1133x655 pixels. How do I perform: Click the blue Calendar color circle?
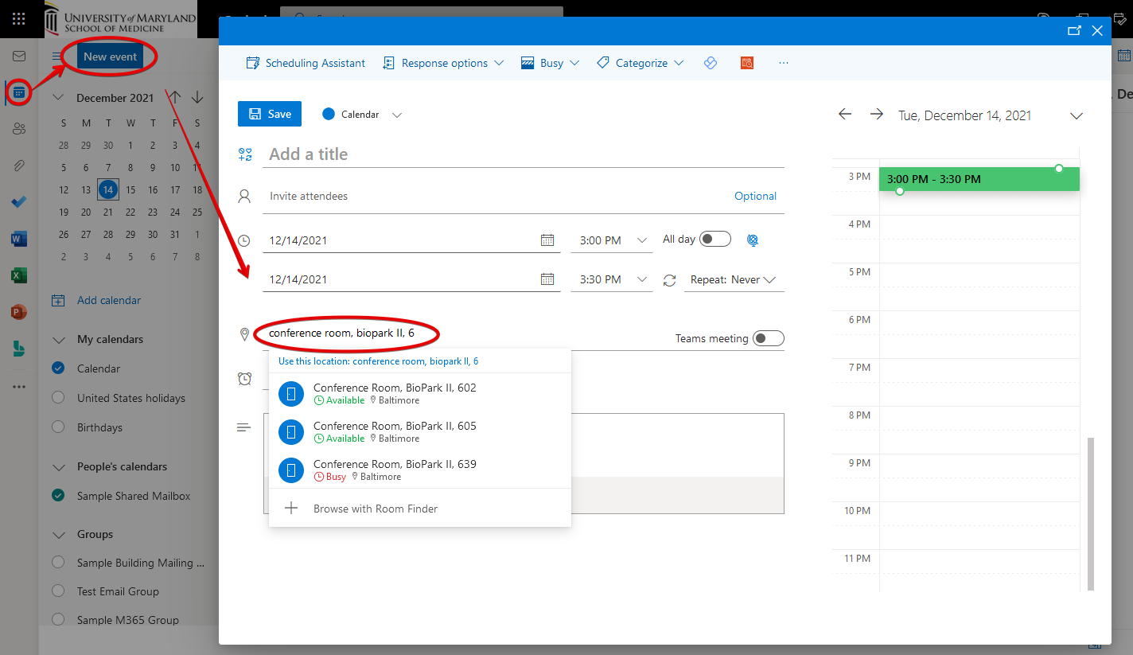329,115
